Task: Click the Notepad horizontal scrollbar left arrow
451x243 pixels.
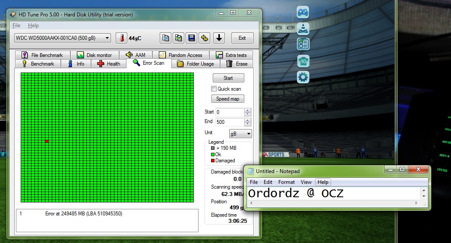Action: pyautogui.click(x=251, y=203)
